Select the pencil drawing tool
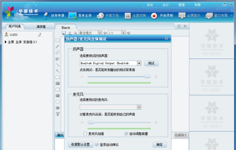This screenshot has width=236, height=150. point(57,46)
